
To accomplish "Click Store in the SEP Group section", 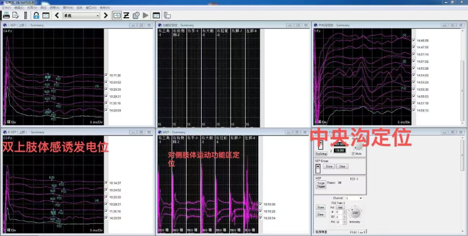I will pyautogui.click(x=329, y=166).
